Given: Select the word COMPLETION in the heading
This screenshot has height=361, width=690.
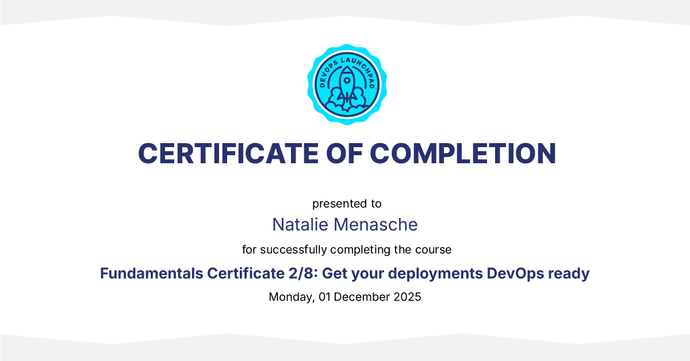Looking at the screenshot, I should point(462,153).
